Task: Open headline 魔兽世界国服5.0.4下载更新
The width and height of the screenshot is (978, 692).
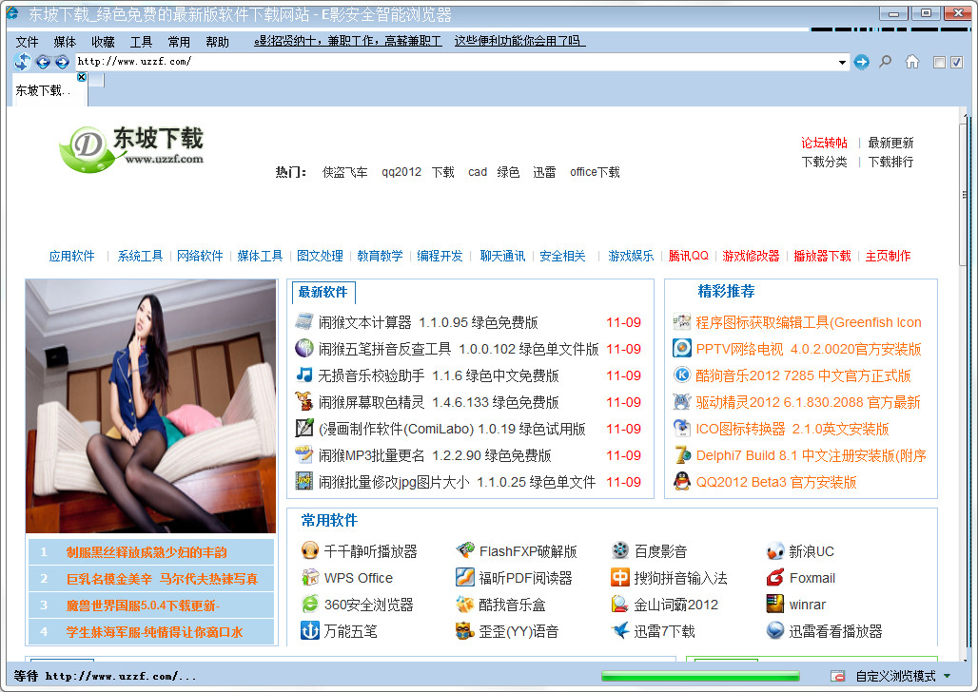Action: (x=143, y=605)
